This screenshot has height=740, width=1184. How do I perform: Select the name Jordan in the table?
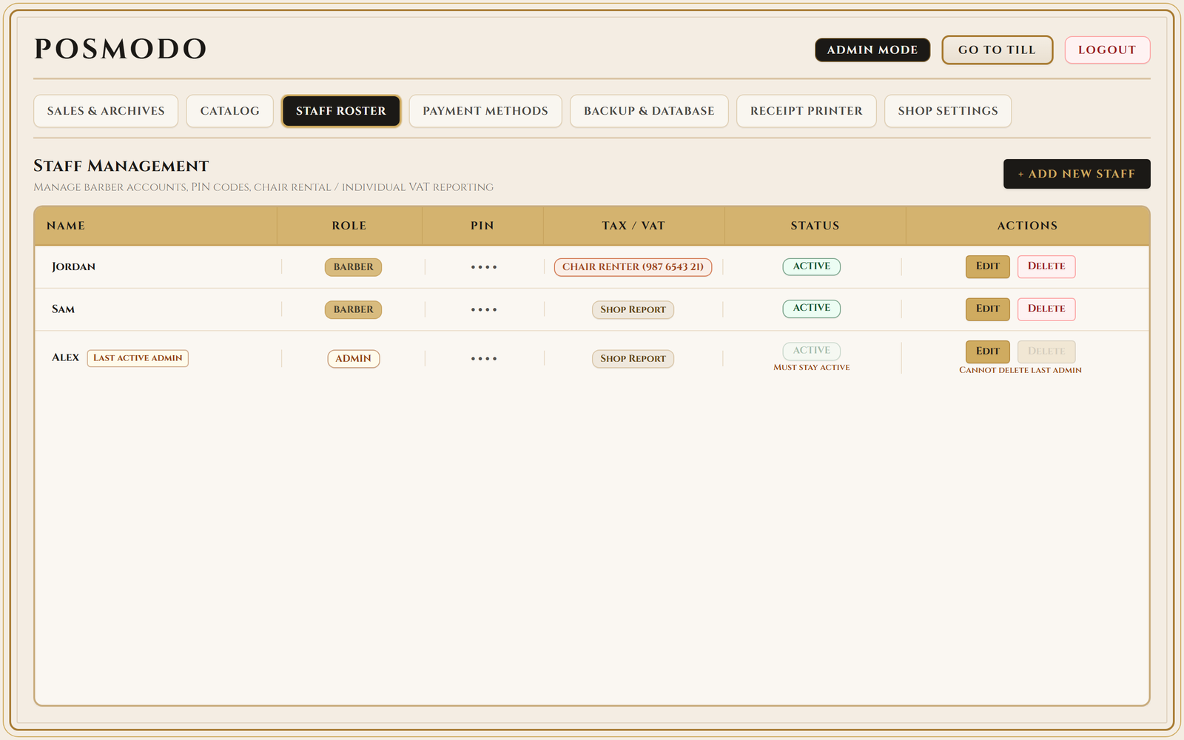click(73, 267)
